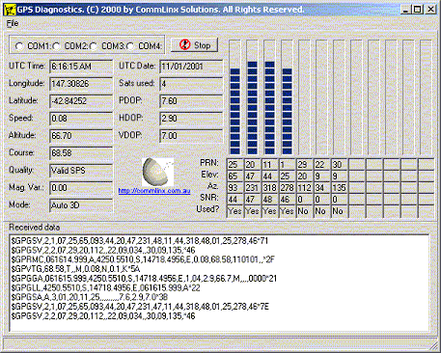Click the $GPGSA sentence line

90,297
